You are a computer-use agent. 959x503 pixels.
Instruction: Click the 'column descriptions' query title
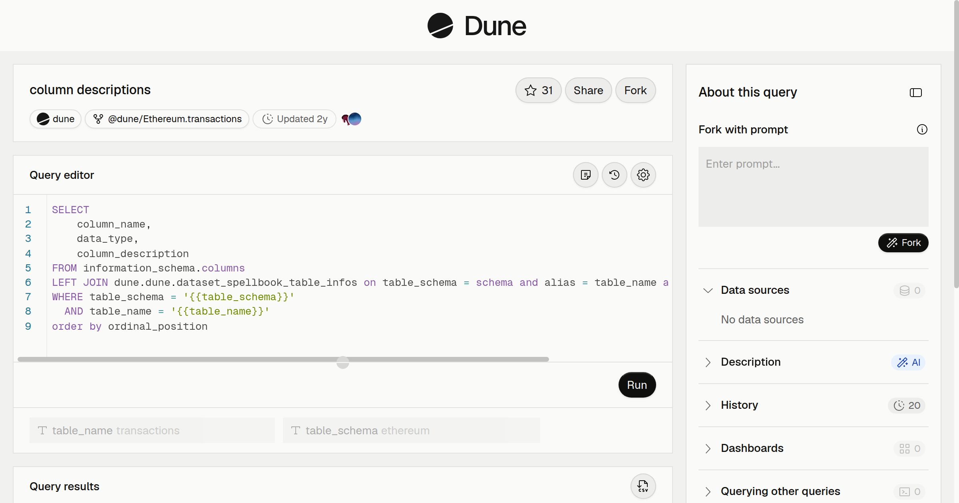pyautogui.click(x=90, y=90)
